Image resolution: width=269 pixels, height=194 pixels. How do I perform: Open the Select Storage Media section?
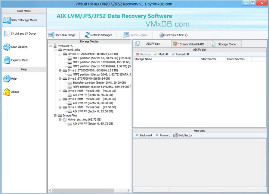[x=23, y=20]
